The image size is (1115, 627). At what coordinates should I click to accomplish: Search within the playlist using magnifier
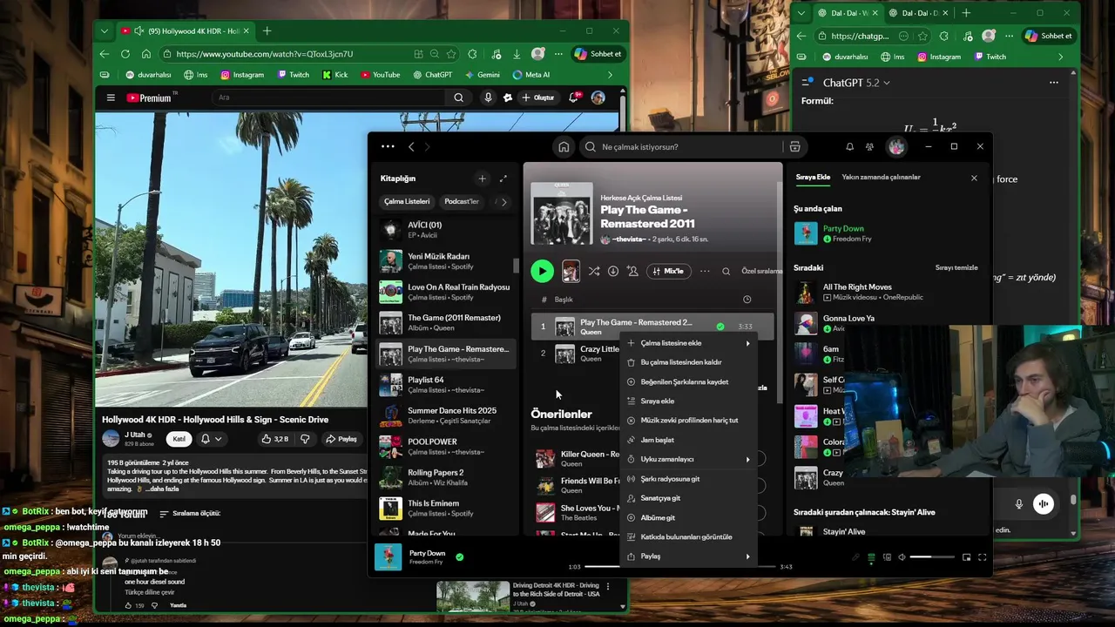tap(726, 271)
